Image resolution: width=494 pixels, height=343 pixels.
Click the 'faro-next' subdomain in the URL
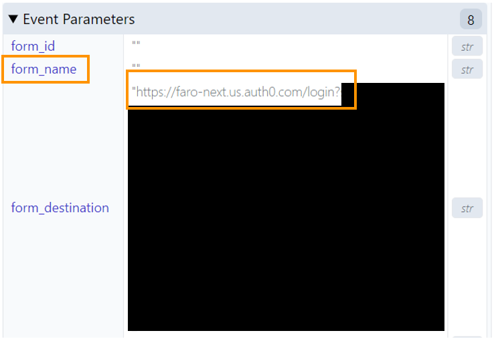point(199,92)
